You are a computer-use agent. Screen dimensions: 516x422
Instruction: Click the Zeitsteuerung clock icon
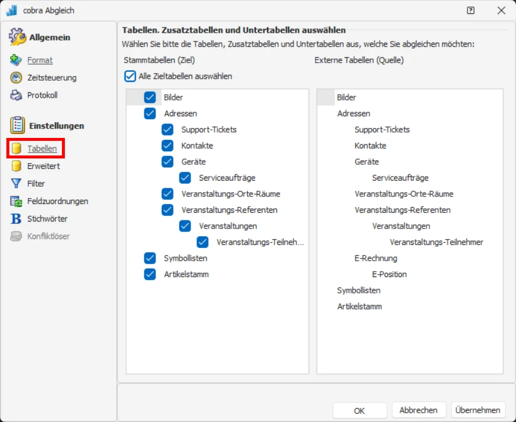click(16, 78)
